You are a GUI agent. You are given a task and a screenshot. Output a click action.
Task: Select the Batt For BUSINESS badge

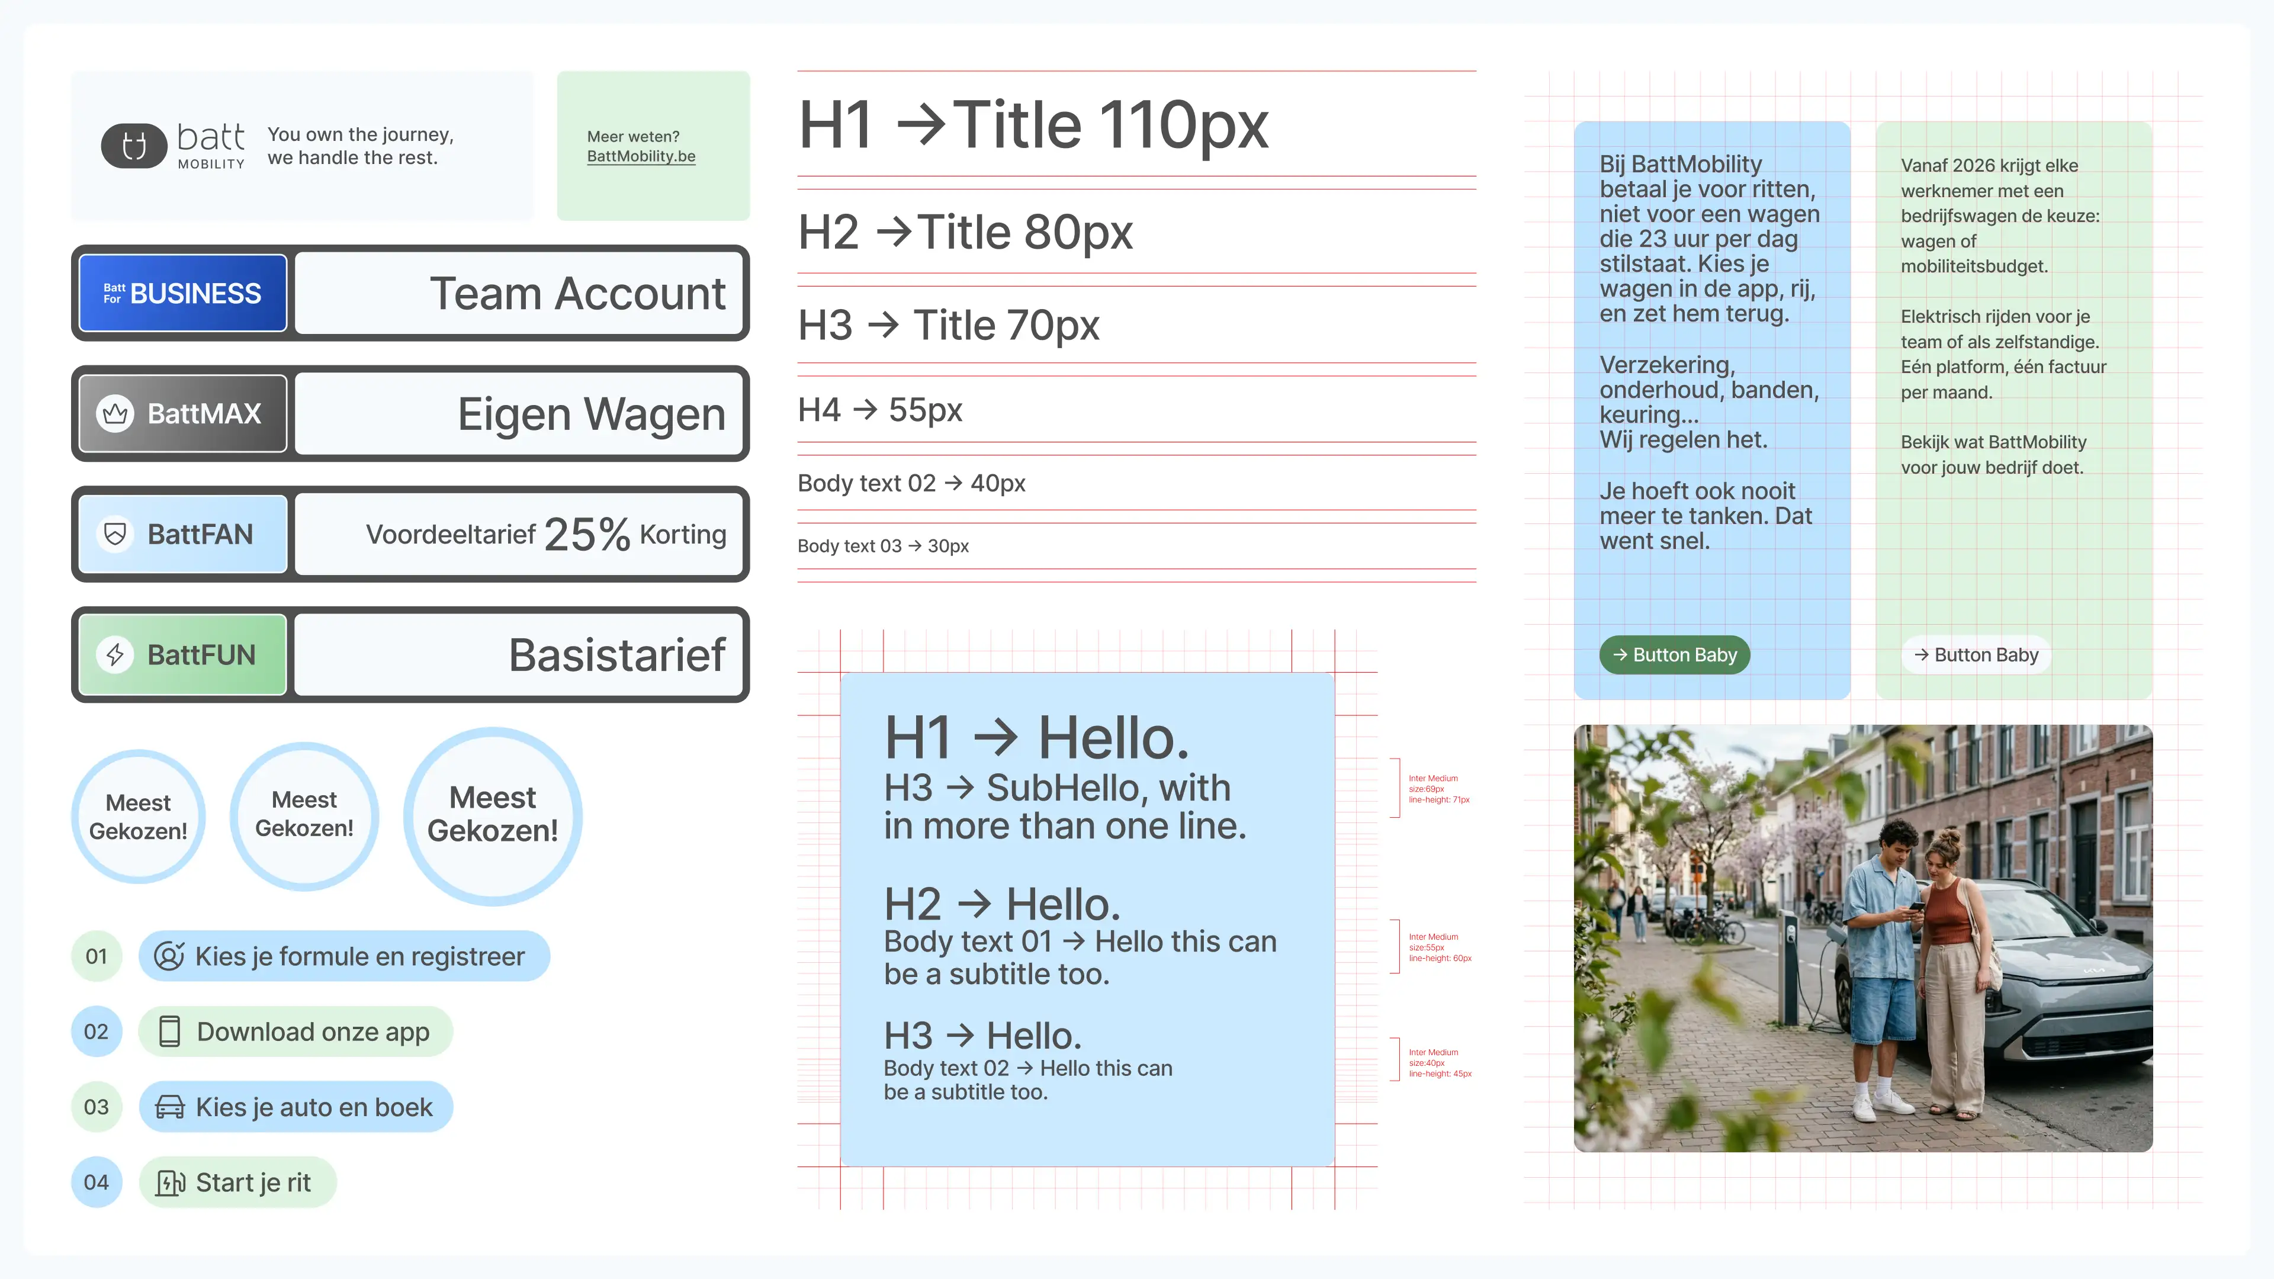click(x=183, y=293)
